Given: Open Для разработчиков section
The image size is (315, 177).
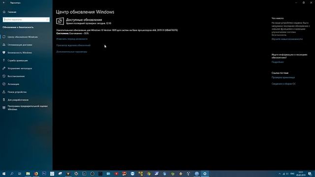Looking at the screenshot, I should point(26,100).
